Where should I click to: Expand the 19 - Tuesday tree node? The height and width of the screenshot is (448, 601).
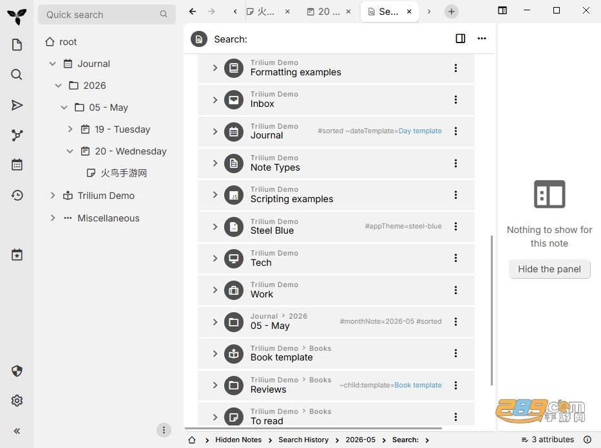70,129
